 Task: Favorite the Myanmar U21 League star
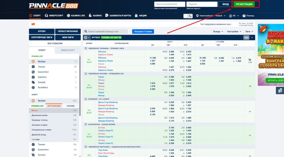pyautogui.click(x=86, y=99)
